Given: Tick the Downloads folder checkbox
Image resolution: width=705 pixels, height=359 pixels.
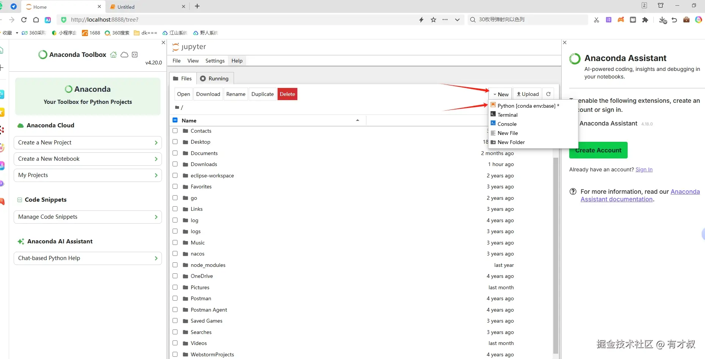Looking at the screenshot, I should [175, 164].
